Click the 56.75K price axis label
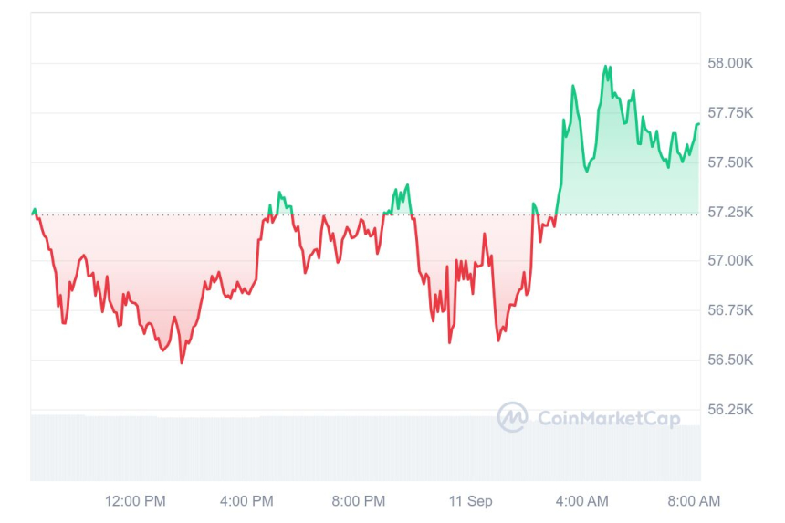 728,311
